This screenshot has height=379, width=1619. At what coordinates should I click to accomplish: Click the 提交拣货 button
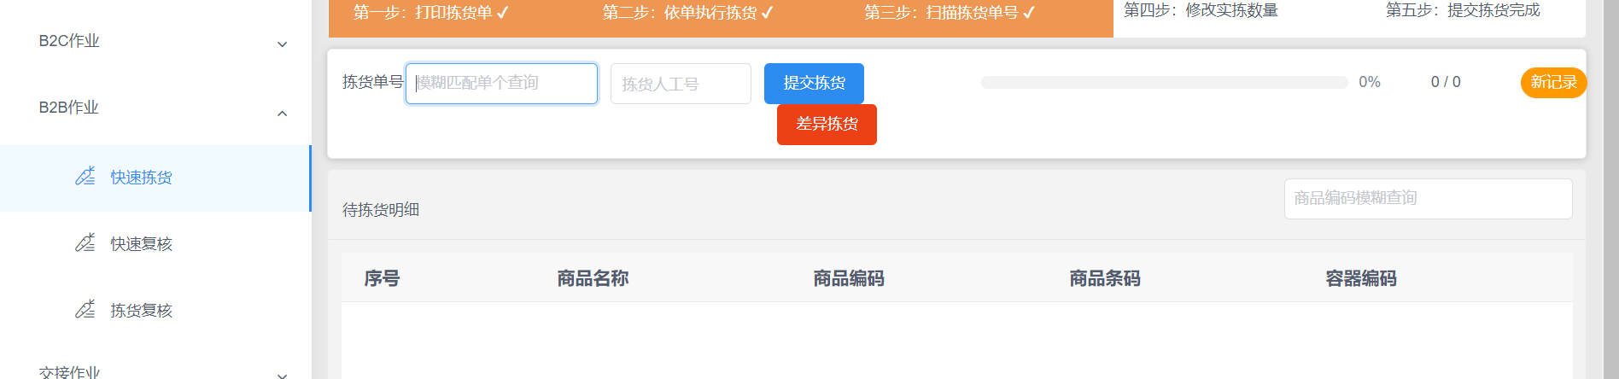[x=814, y=83]
